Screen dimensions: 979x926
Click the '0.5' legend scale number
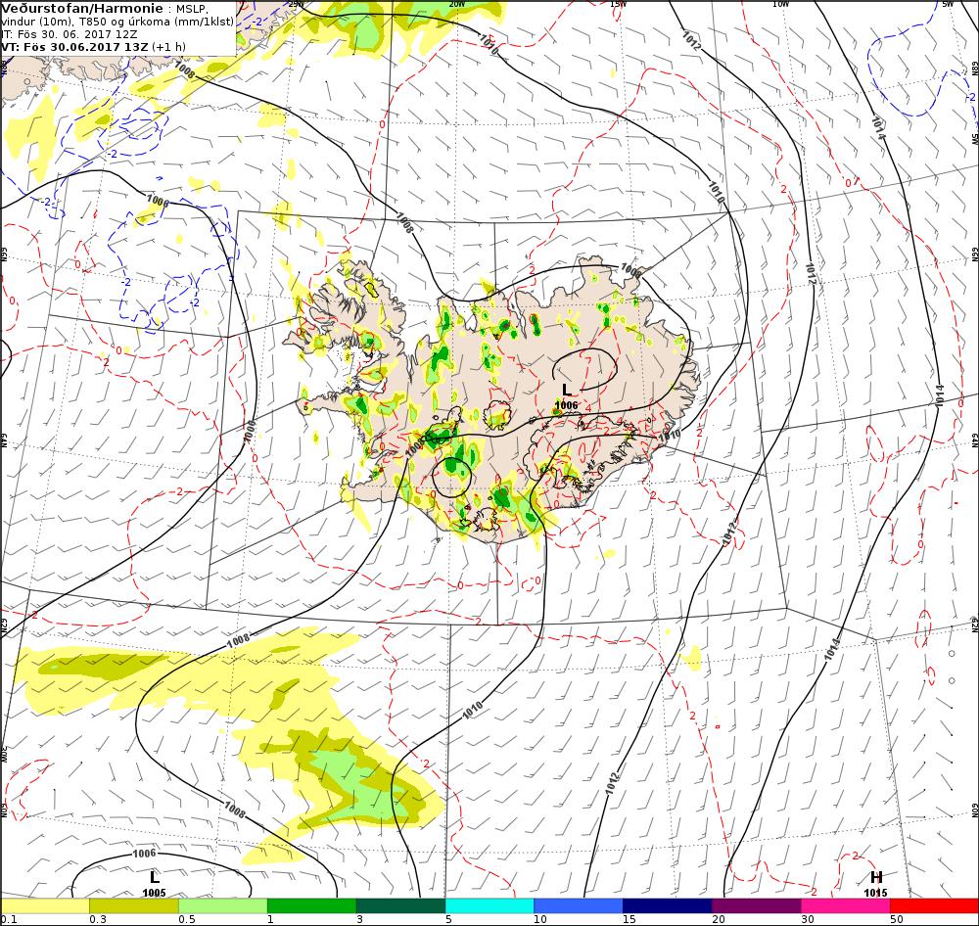click(x=187, y=920)
